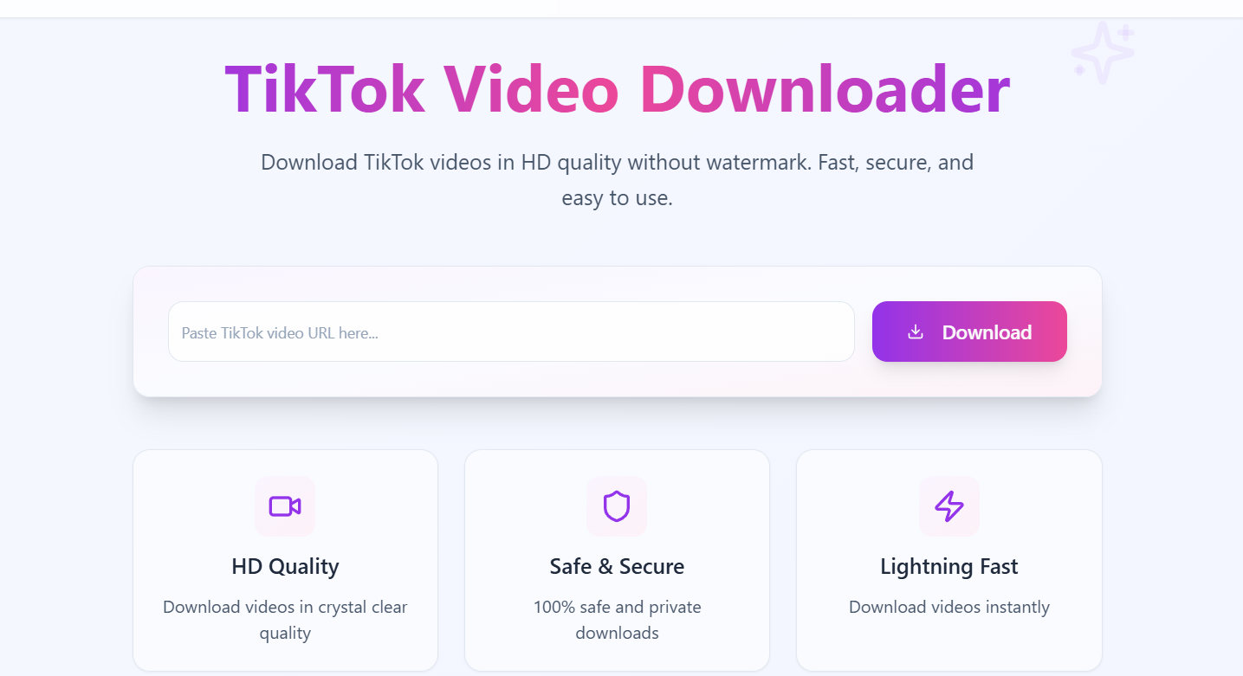The image size is (1243, 676).
Task: Select the Lightning Fast feature card
Action: point(949,560)
